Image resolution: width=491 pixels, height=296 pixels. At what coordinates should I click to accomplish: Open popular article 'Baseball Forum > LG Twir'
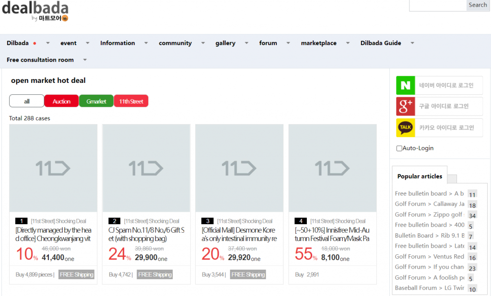(429, 288)
